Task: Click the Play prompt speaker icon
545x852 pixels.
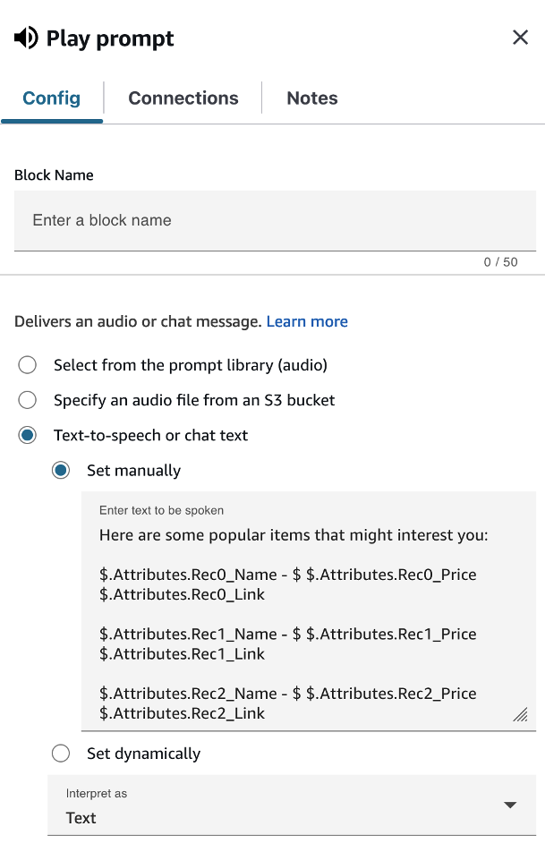Action: point(26,38)
